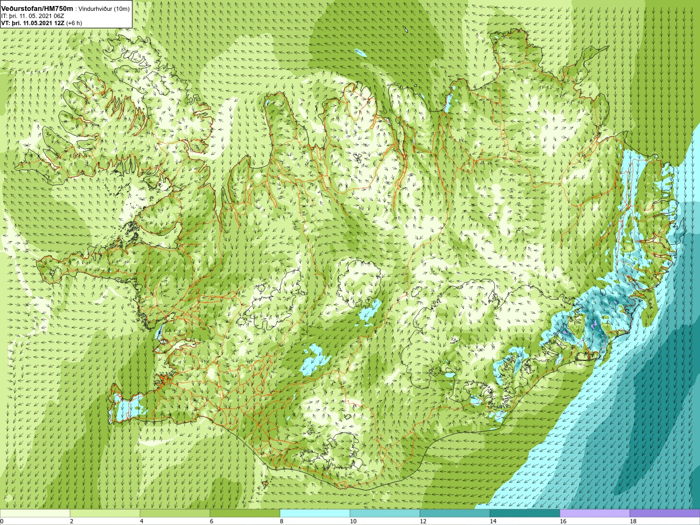Click the legend scale label '0'
Viewport: 700px width, 525px height.
[2, 521]
